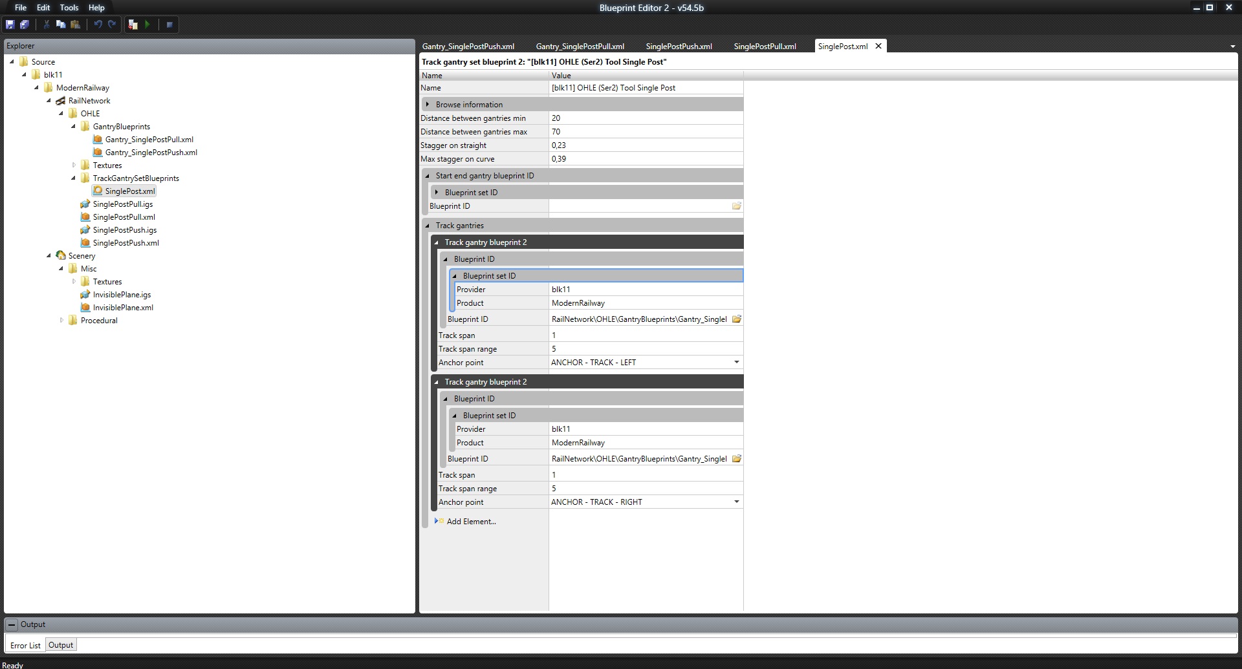This screenshot has width=1242, height=669.
Task: Open the Help menu
Action: tap(96, 8)
